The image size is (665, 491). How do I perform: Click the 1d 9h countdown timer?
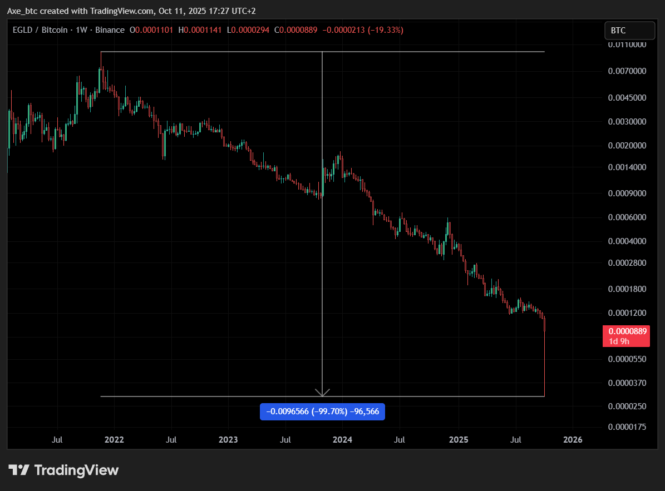coord(619,341)
